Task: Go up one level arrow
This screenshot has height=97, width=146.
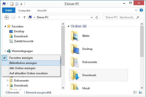Action: [x=24, y=17]
